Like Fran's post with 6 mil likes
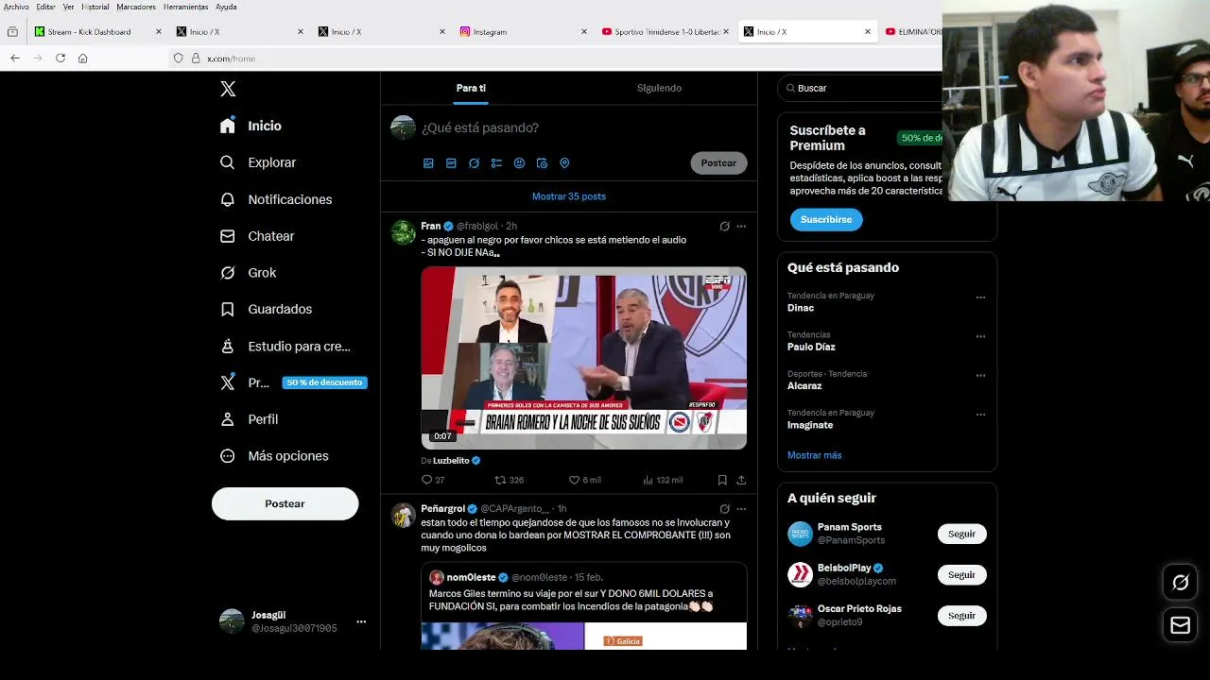This screenshot has width=1210, height=680. tap(584, 480)
